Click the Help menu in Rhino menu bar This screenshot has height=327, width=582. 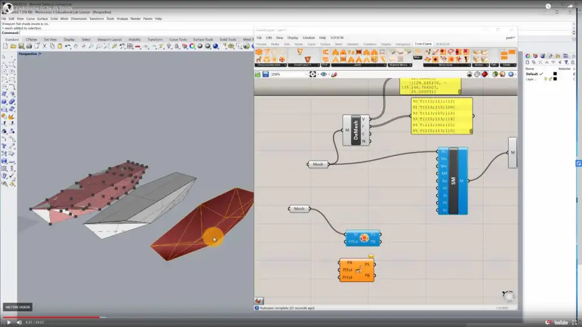[x=158, y=19]
